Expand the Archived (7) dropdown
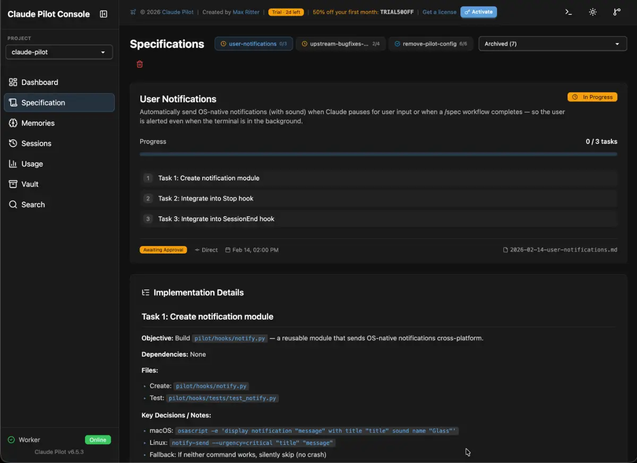Image resolution: width=637 pixels, height=463 pixels. point(552,44)
